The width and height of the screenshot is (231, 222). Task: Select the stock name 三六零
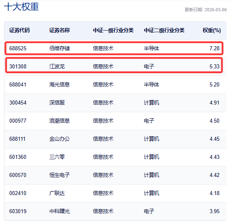tap(57, 157)
